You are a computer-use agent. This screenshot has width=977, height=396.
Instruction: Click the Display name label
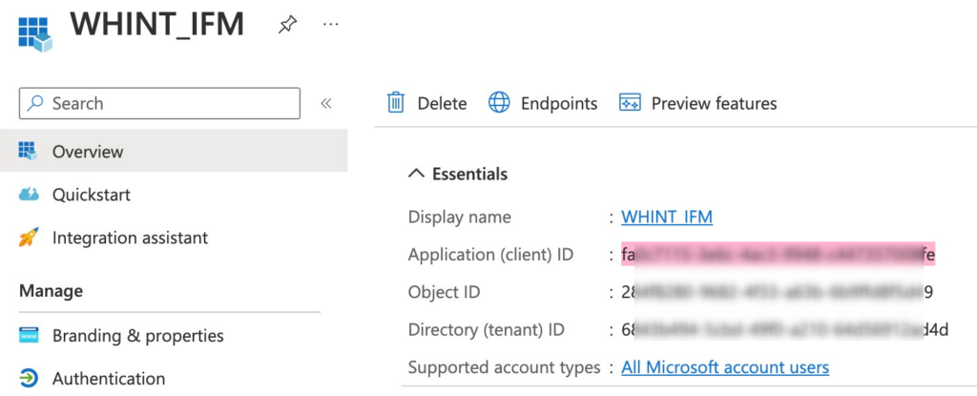(x=459, y=217)
